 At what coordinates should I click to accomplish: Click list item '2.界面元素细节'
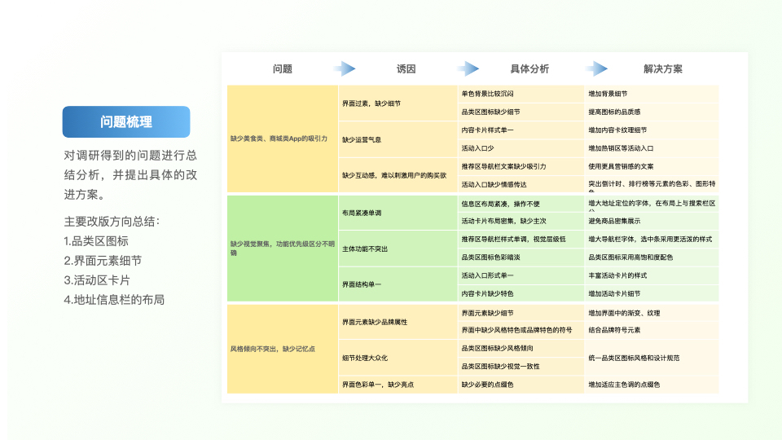click(x=103, y=261)
